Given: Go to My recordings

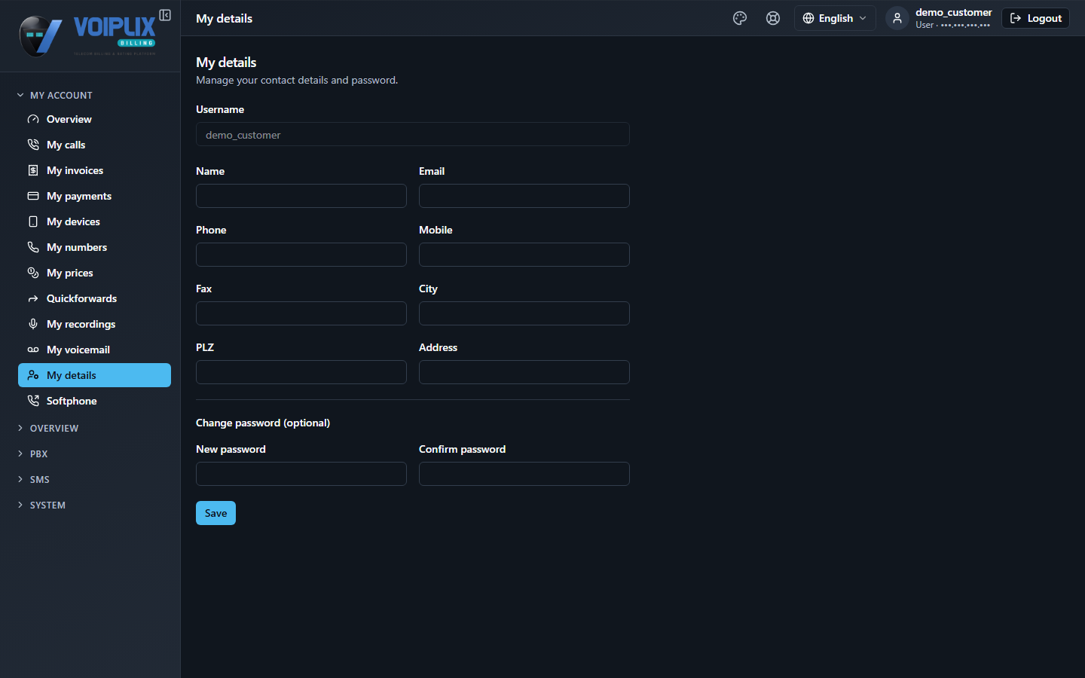Looking at the screenshot, I should 94,324.
